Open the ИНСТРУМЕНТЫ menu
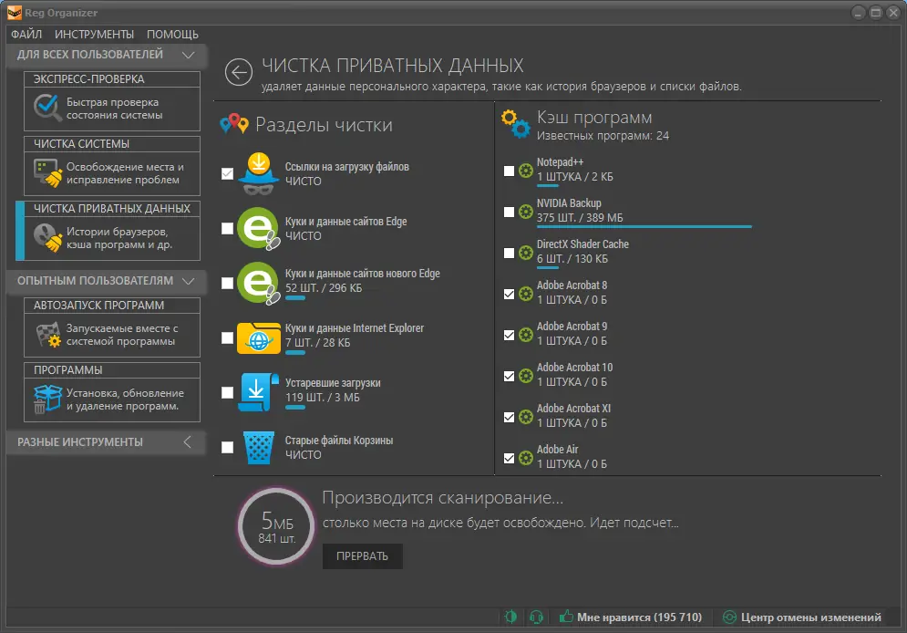This screenshot has width=907, height=633. 94,34
